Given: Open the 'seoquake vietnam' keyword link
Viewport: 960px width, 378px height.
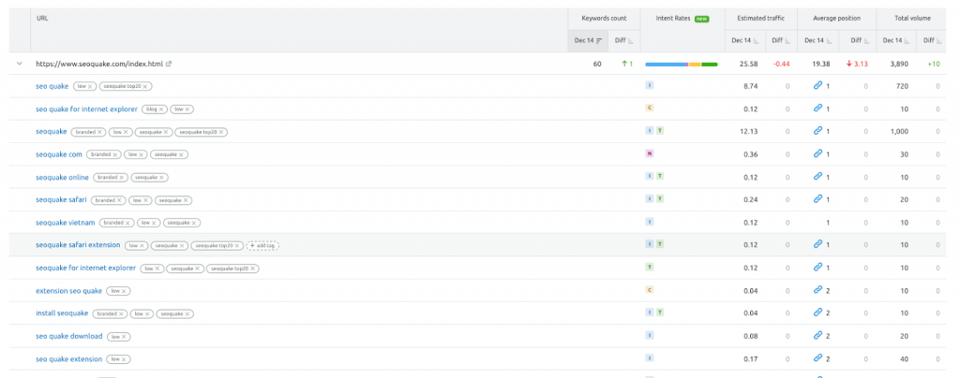Looking at the screenshot, I should tap(66, 223).
